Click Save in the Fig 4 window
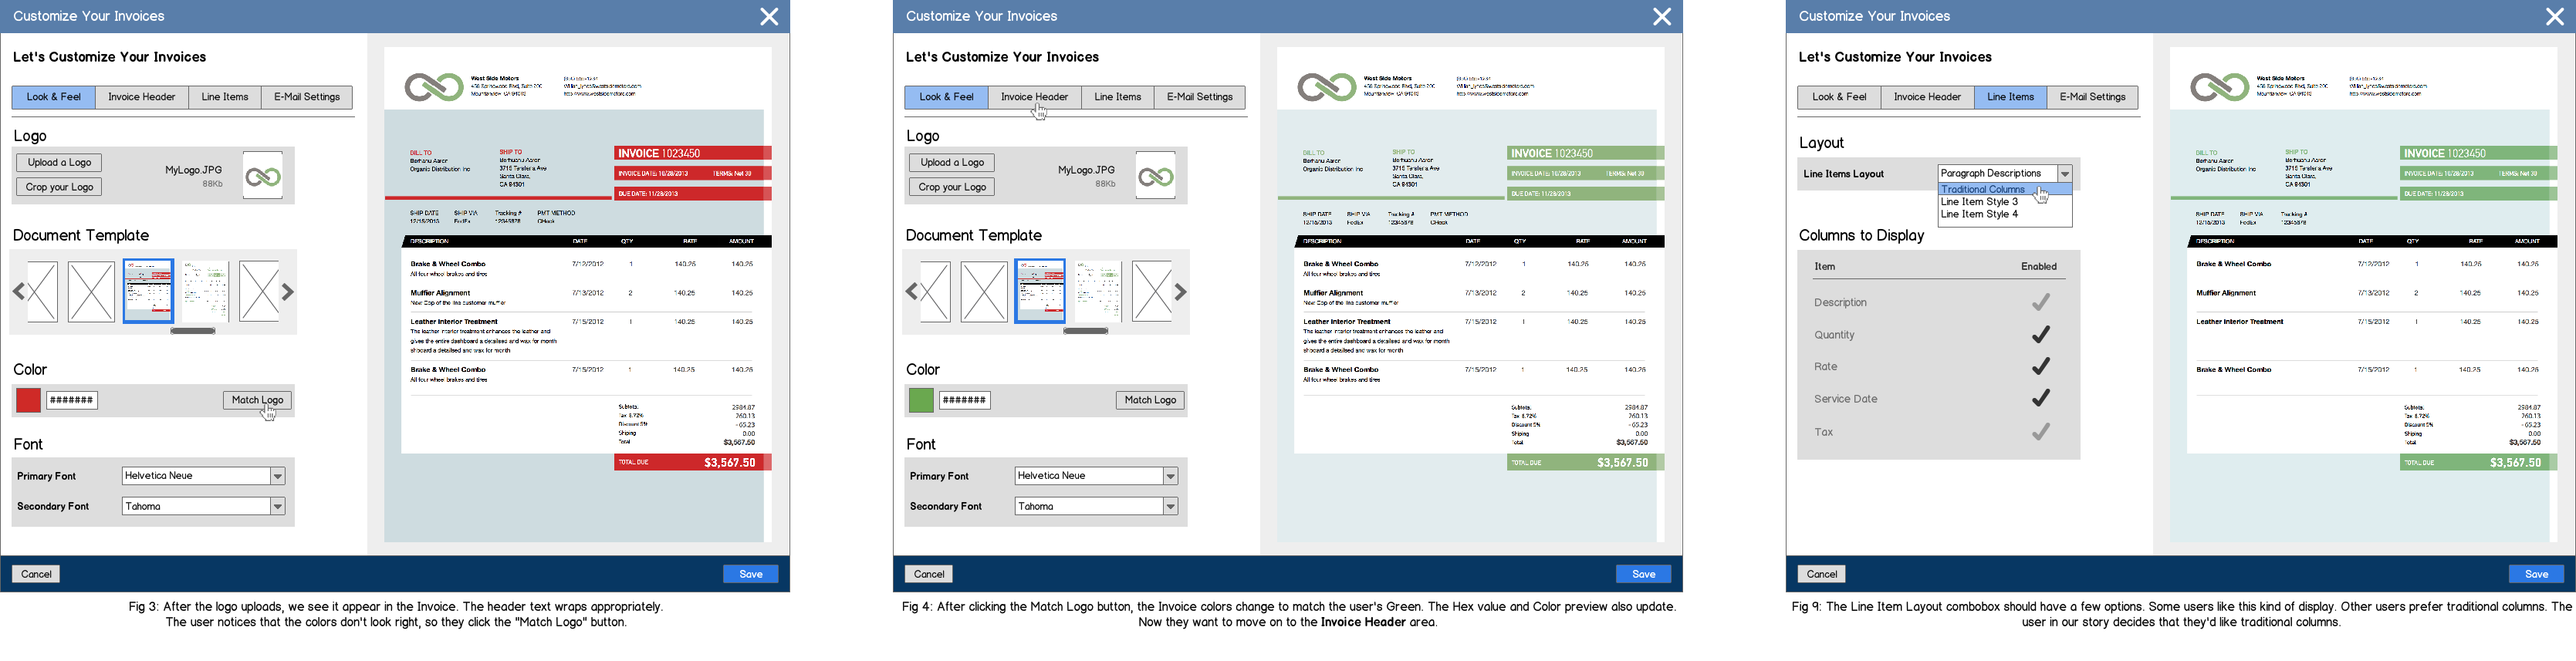The width and height of the screenshot is (2576, 661). pyautogui.click(x=1644, y=574)
